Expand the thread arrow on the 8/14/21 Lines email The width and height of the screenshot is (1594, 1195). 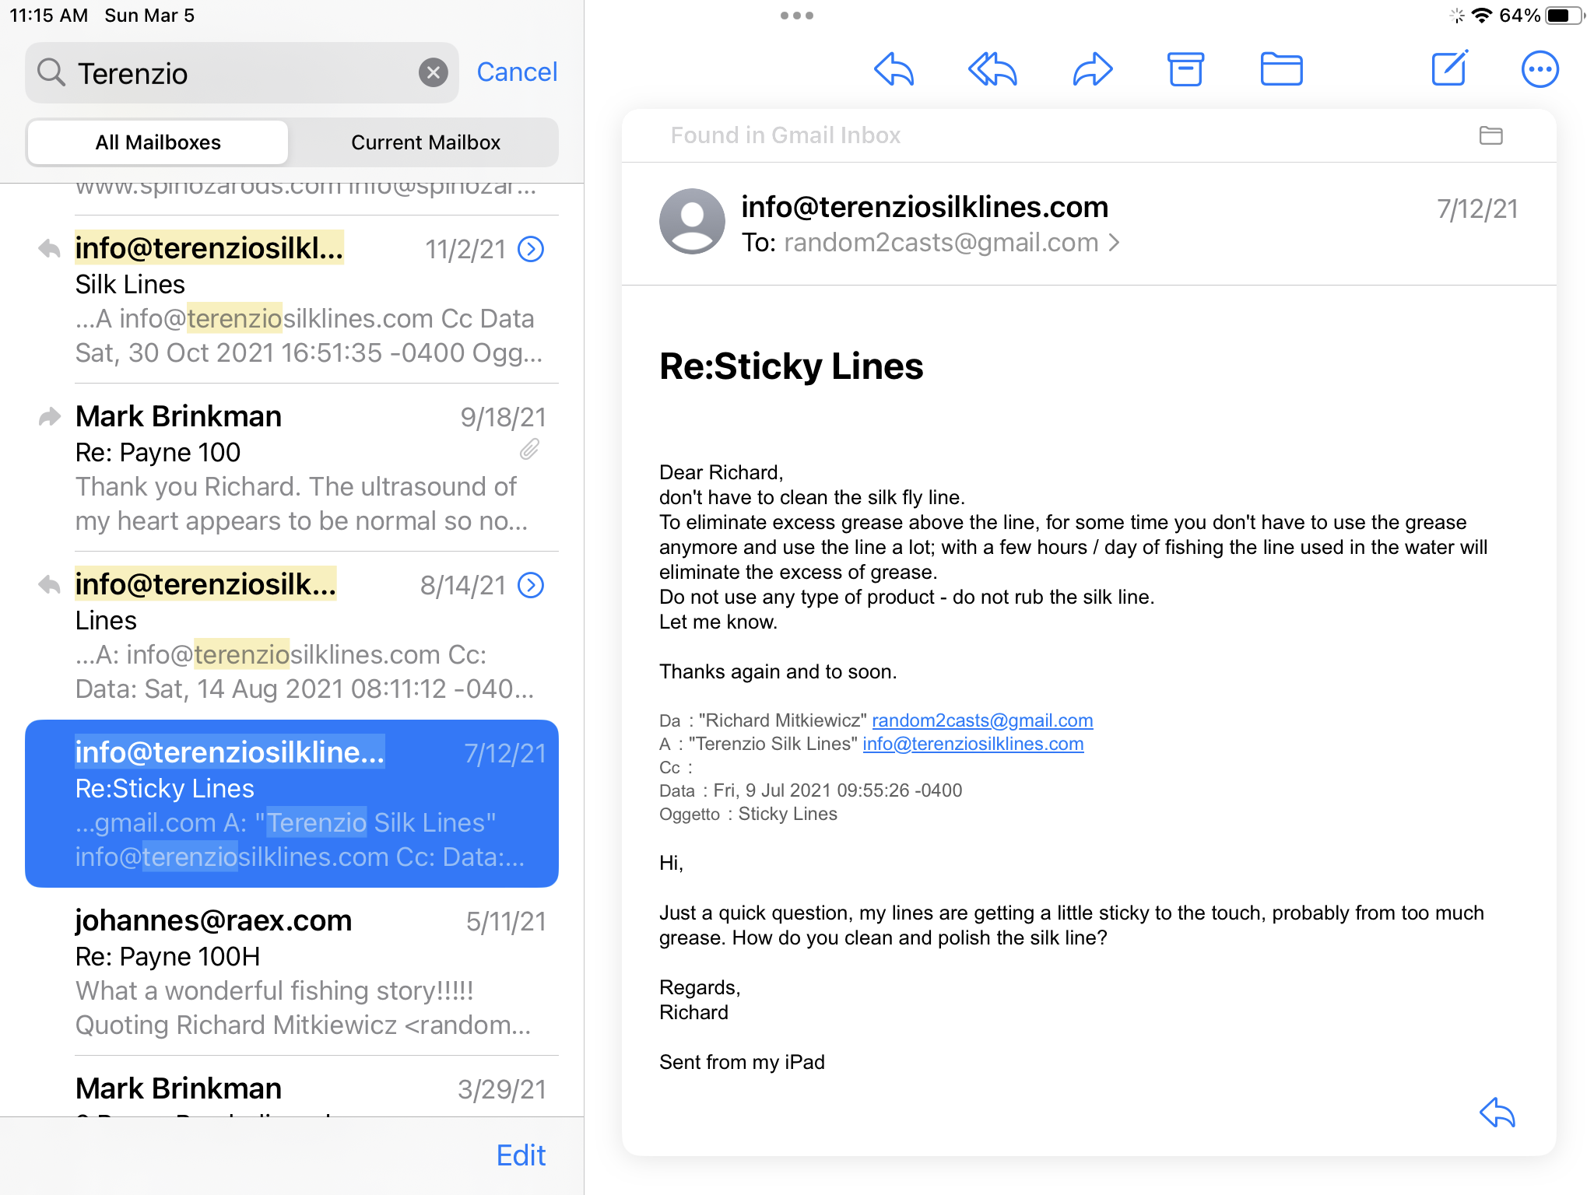pyautogui.click(x=531, y=585)
